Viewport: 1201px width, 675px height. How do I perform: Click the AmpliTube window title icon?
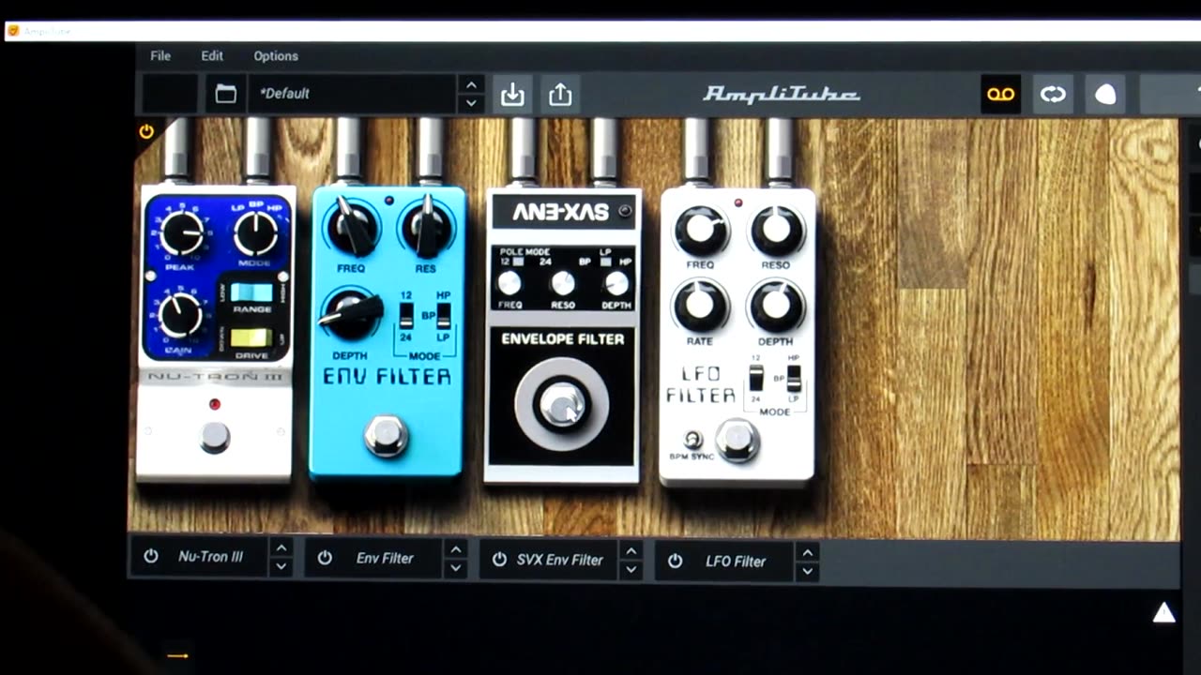click(13, 31)
